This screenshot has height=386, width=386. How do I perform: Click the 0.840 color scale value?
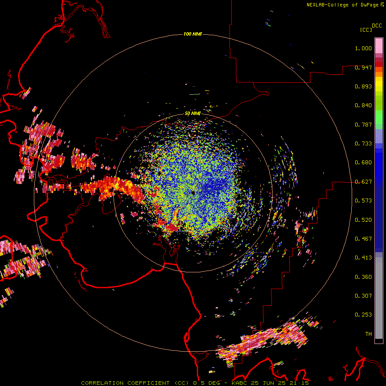click(363, 106)
